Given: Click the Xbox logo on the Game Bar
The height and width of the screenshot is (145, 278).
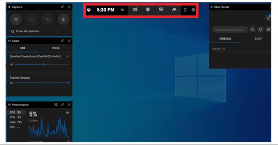Looking at the screenshot, I should (89, 10).
